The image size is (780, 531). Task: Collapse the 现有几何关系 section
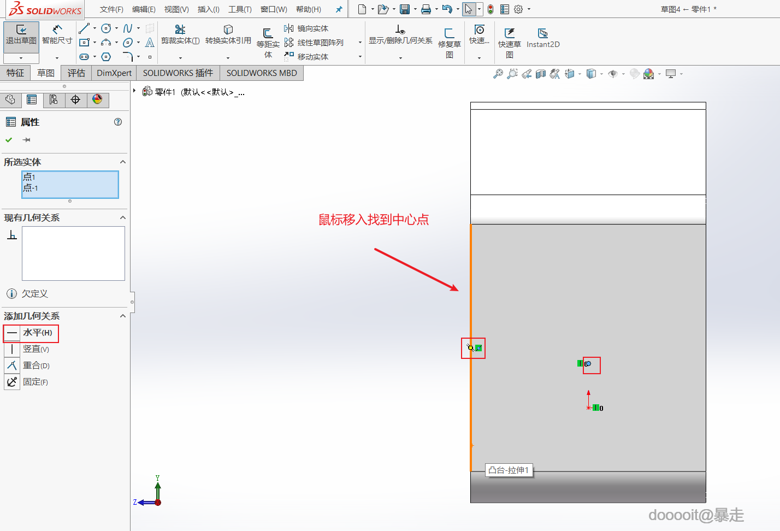tap(123, 218)
